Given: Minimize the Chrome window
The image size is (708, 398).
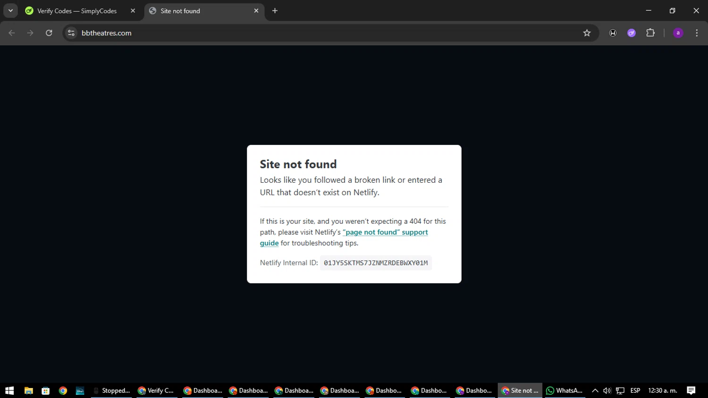Looking at the screenshot, I should click(649, 10).
